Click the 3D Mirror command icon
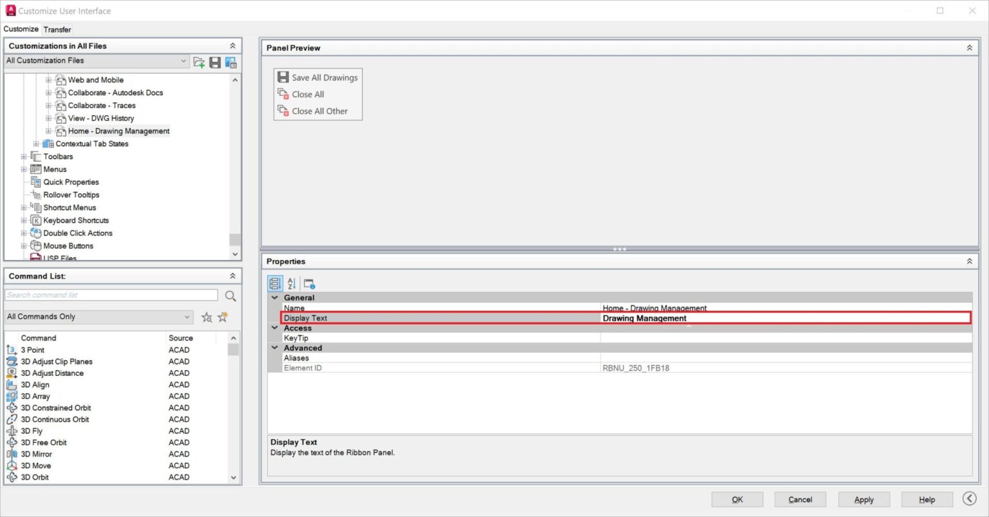This screenshot has height=517, width=989. [x=12, y=454]
